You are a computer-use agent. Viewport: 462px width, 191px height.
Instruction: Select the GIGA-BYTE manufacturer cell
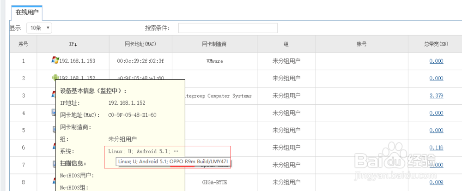[x=214, y=183]
